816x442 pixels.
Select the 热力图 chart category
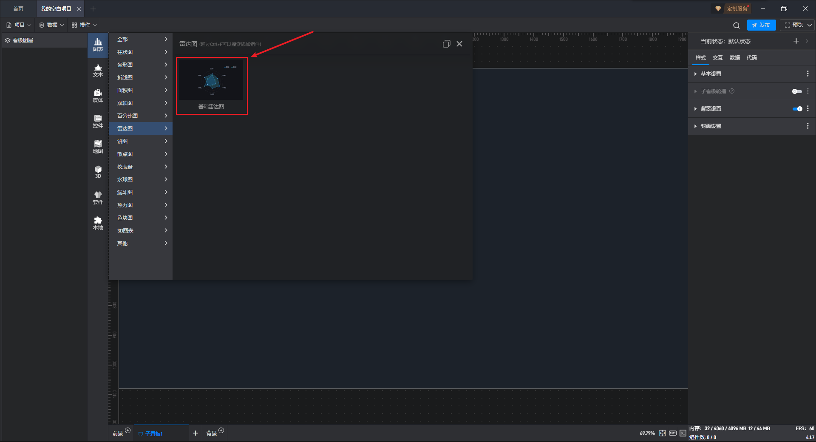[141, 205]
